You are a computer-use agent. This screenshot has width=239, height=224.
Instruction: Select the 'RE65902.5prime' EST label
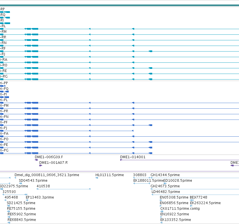(x=22, y=214)
